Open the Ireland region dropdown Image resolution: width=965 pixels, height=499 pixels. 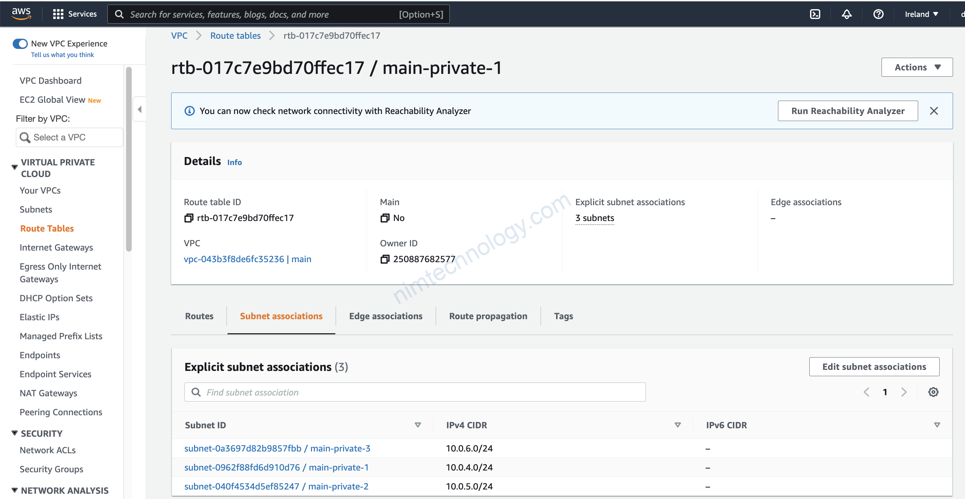point(921,14)
